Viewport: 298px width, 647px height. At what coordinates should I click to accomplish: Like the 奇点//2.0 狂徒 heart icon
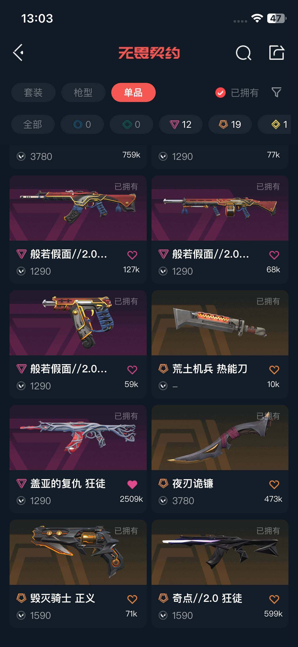274,599
